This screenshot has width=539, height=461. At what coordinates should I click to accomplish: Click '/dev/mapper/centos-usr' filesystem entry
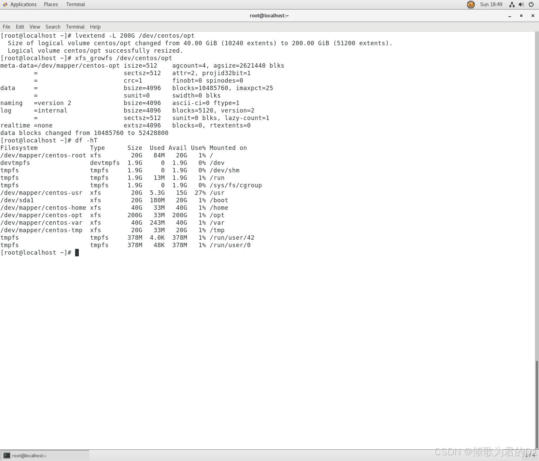41,193
